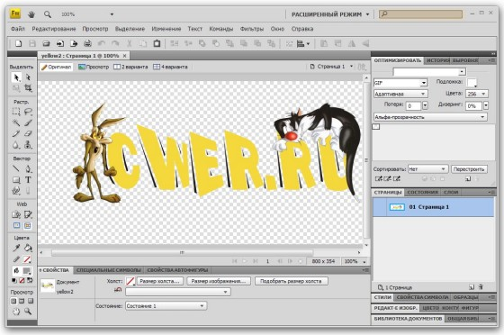Select the Line tool
This screenshot has width=504, height=335.
[x=16, y=168]
